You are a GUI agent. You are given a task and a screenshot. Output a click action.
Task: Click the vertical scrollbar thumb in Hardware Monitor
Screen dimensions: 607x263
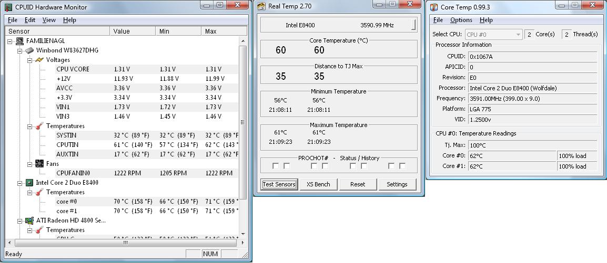pyautogui.click(x=243, y=123)
